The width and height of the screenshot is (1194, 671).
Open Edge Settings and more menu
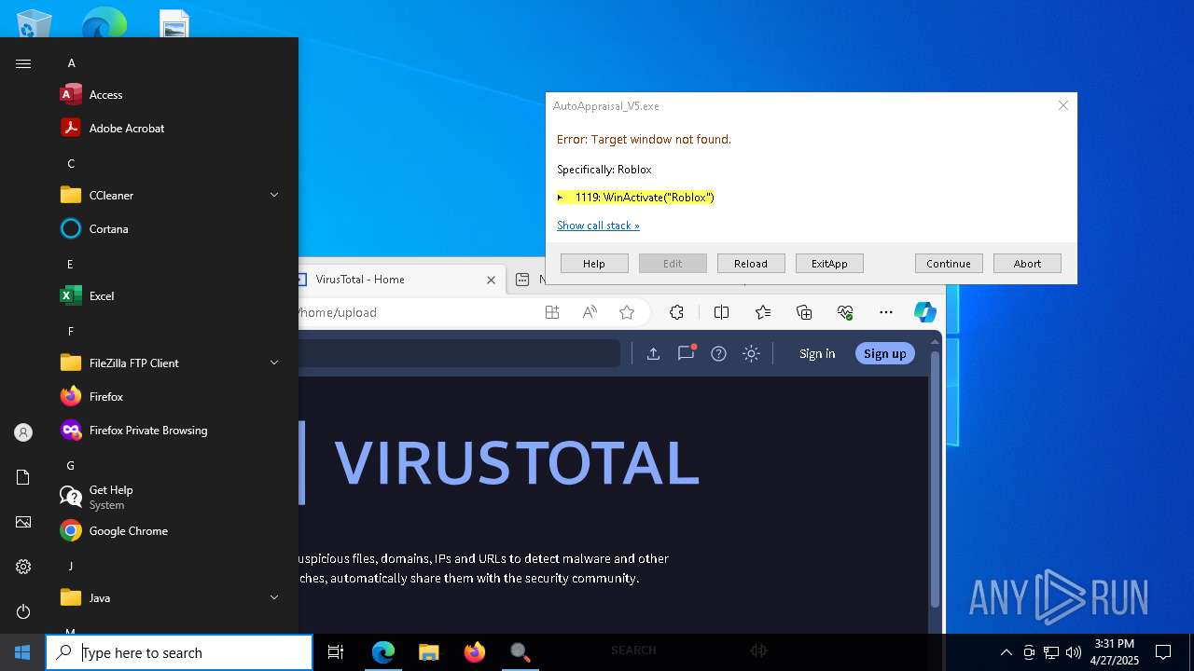point(886,312)
